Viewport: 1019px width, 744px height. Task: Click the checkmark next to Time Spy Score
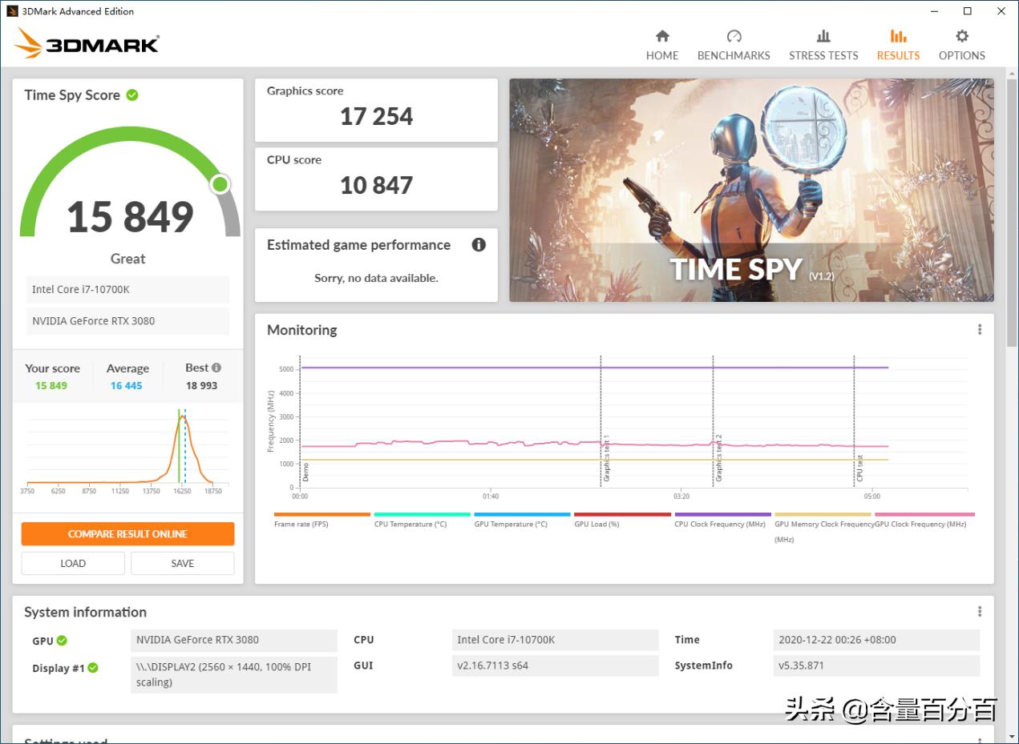coord(134,95)
